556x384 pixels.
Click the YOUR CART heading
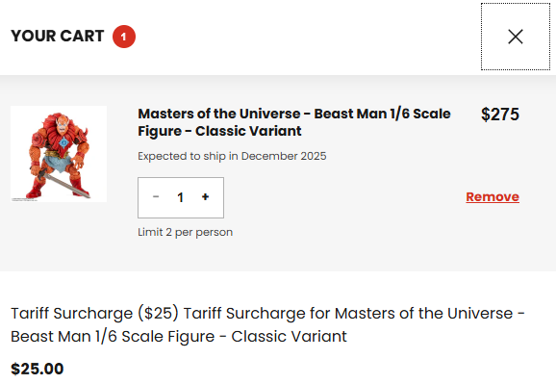(x=58, y=37)
